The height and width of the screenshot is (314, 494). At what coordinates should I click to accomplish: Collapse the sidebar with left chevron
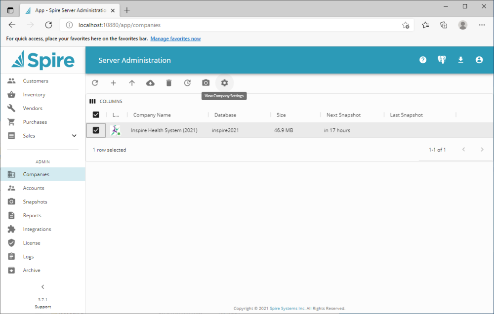[x=43, y=287]
